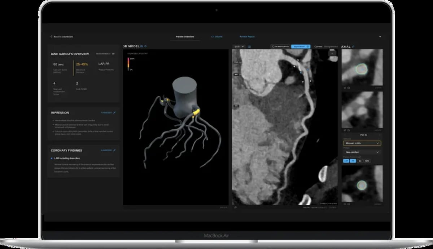Click the first axial cross-section image
Image resolution: width=433 pixels, height=249 pixels.
[362, 67]
